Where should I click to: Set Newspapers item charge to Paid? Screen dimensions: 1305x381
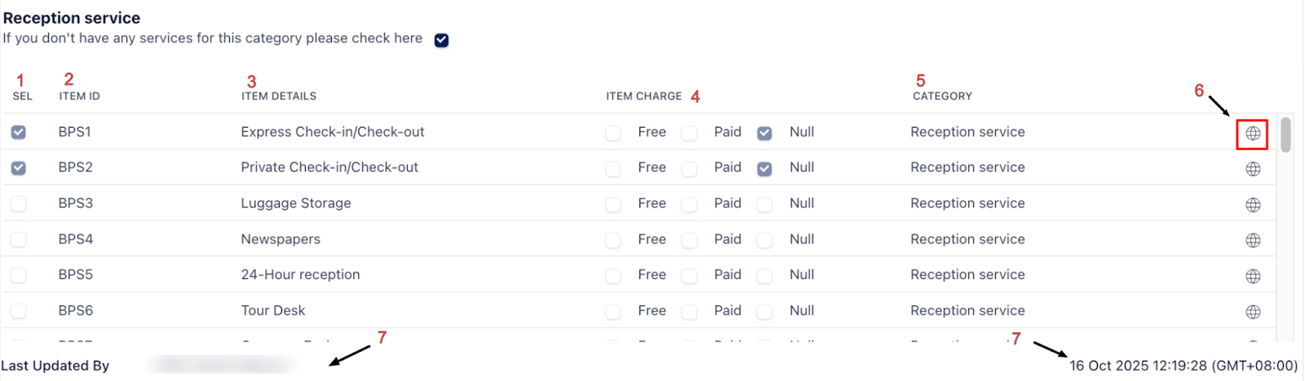689,240
